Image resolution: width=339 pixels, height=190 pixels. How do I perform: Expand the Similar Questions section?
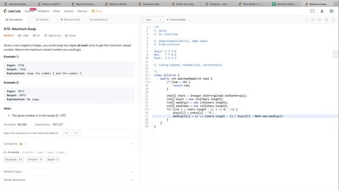coord(69,180)
